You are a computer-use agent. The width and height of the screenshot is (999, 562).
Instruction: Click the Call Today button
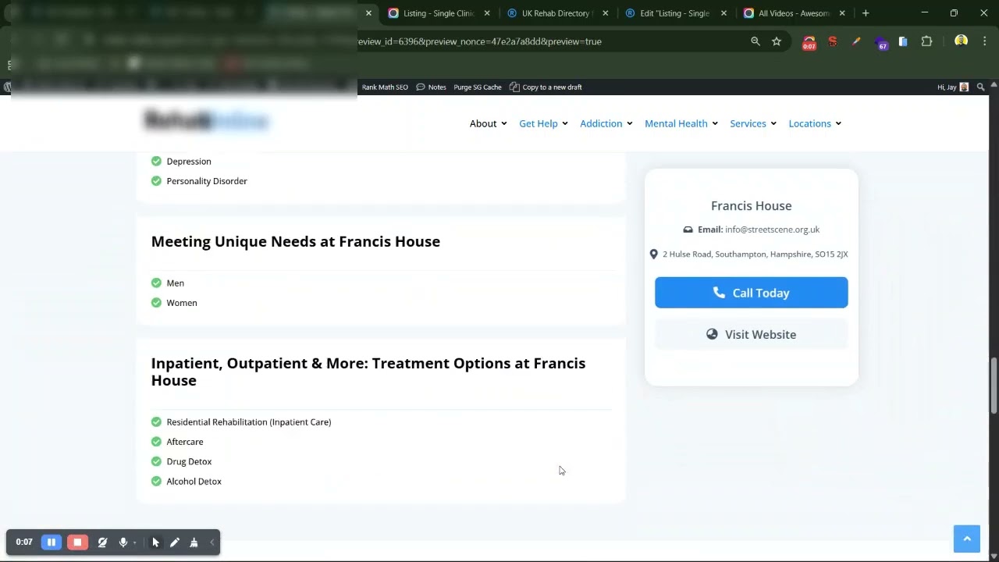(x=751, y=293)
